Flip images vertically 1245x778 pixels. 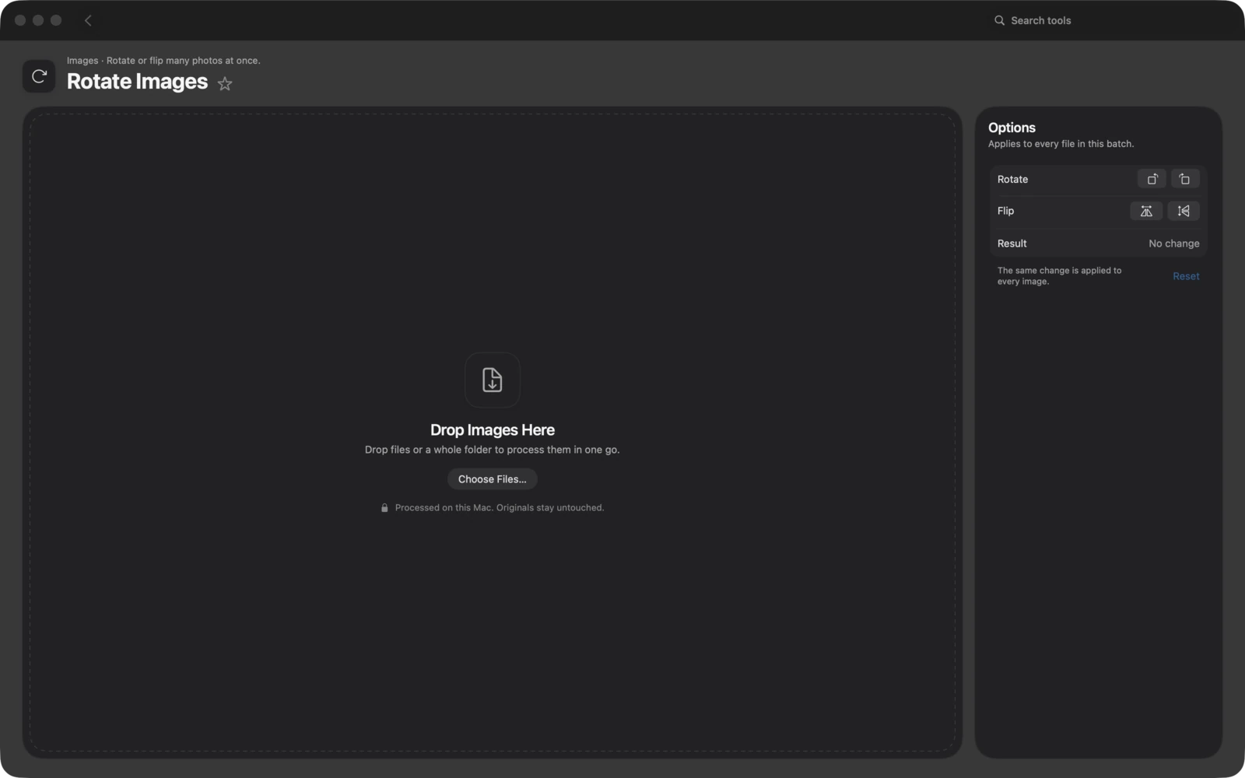pyautogui.click(x=1184, y=211)
